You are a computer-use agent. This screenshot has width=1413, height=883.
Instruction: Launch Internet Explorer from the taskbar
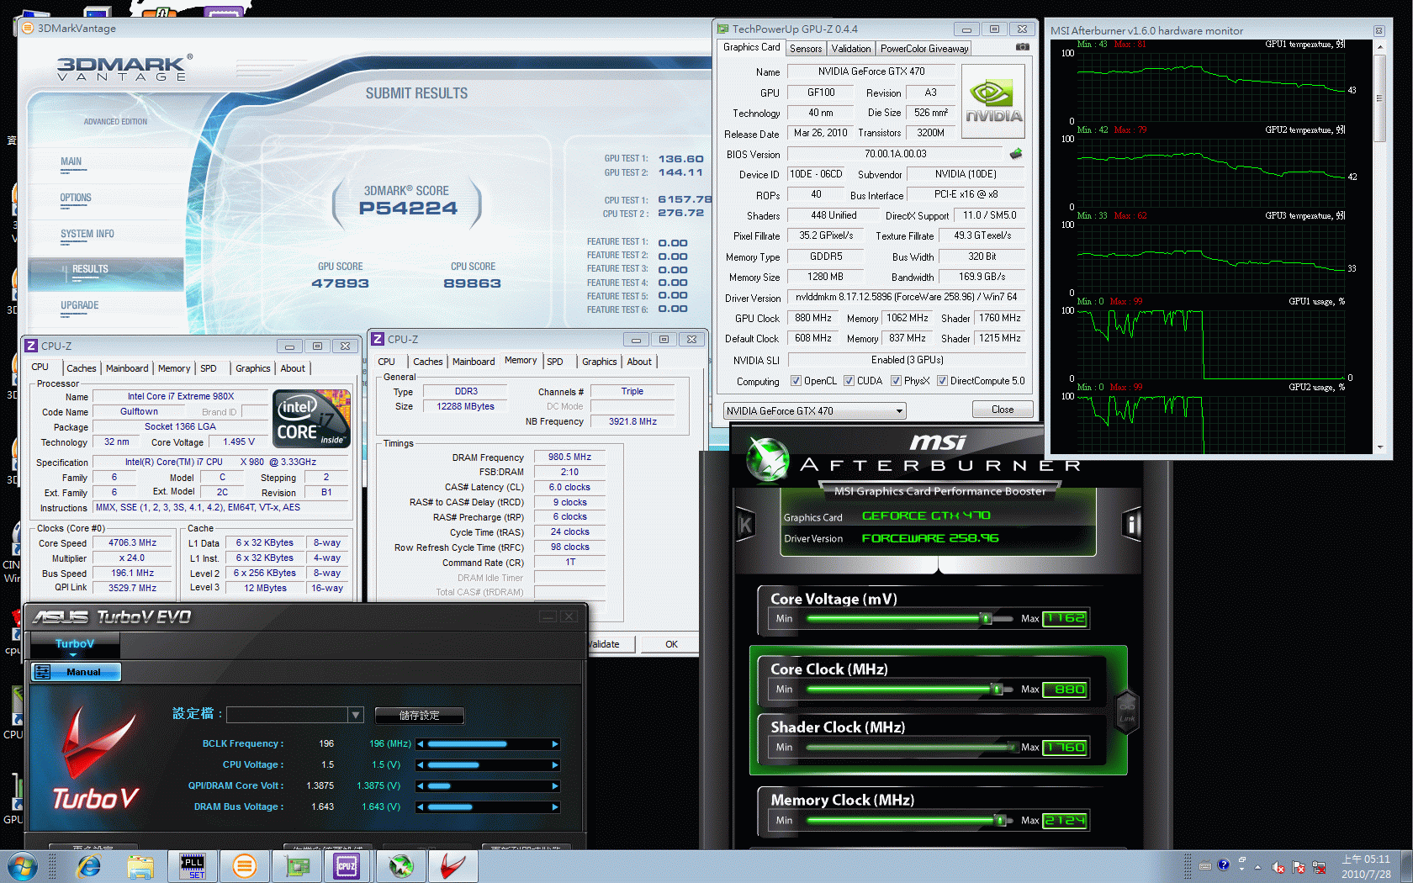point(88,866)
